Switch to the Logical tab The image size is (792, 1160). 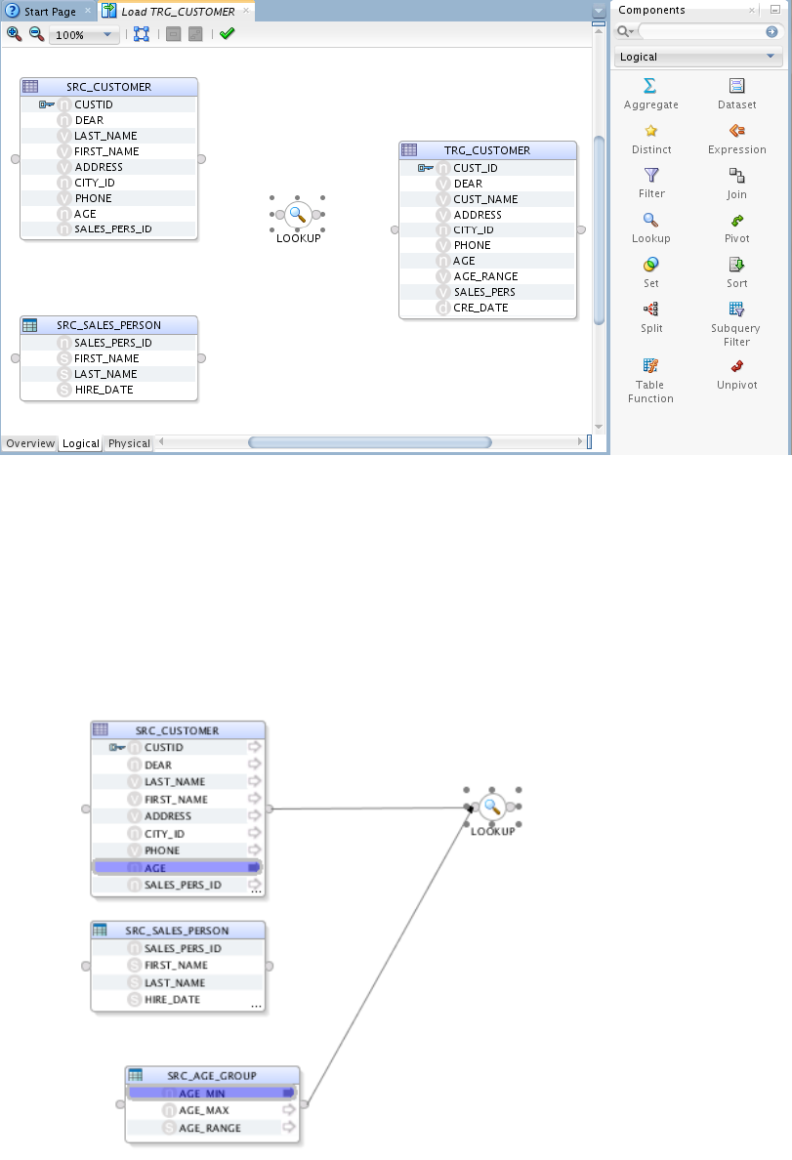click(x=81, y=443)
